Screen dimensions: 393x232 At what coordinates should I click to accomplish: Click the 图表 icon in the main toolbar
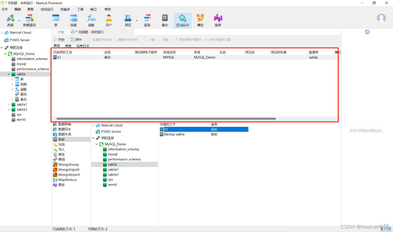tap(218, 18)
